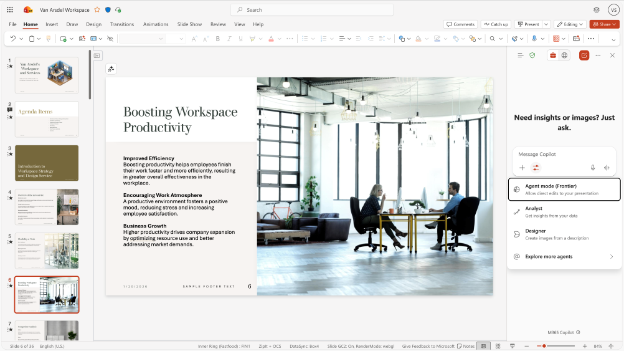Open the app launcher grid icon

click(10, 10)
